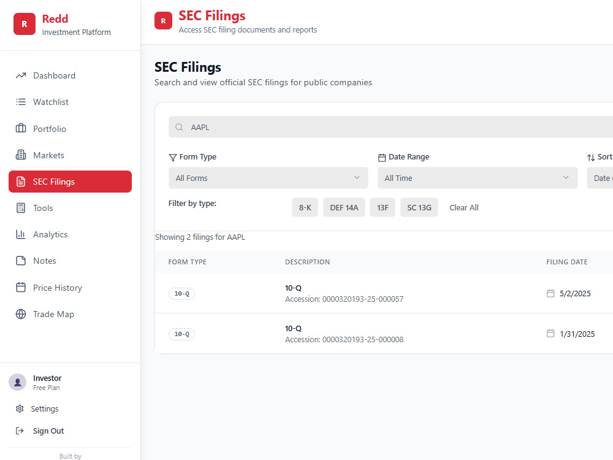The height and width of the screenshot is (460, 613).
Task: Open the Trade Map page
Action: click(x=70, y=314)
